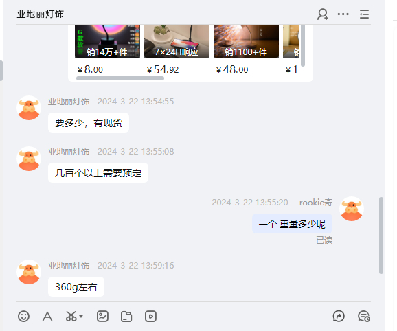The width and height of the screenshot is (397, 331).
Task: Add a contact via person-plus icon
Action: coord(323,14)
